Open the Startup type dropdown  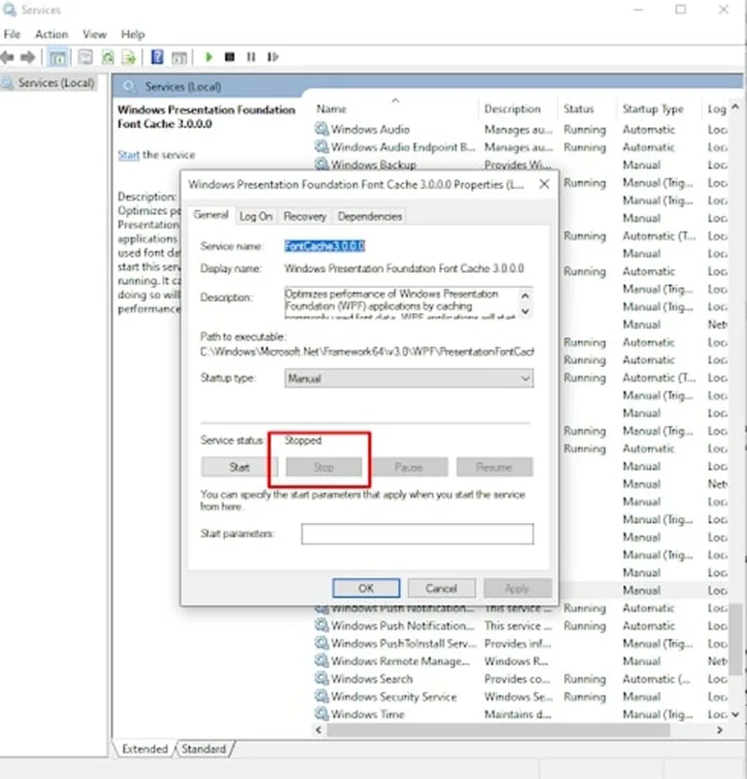coord(409,378)
